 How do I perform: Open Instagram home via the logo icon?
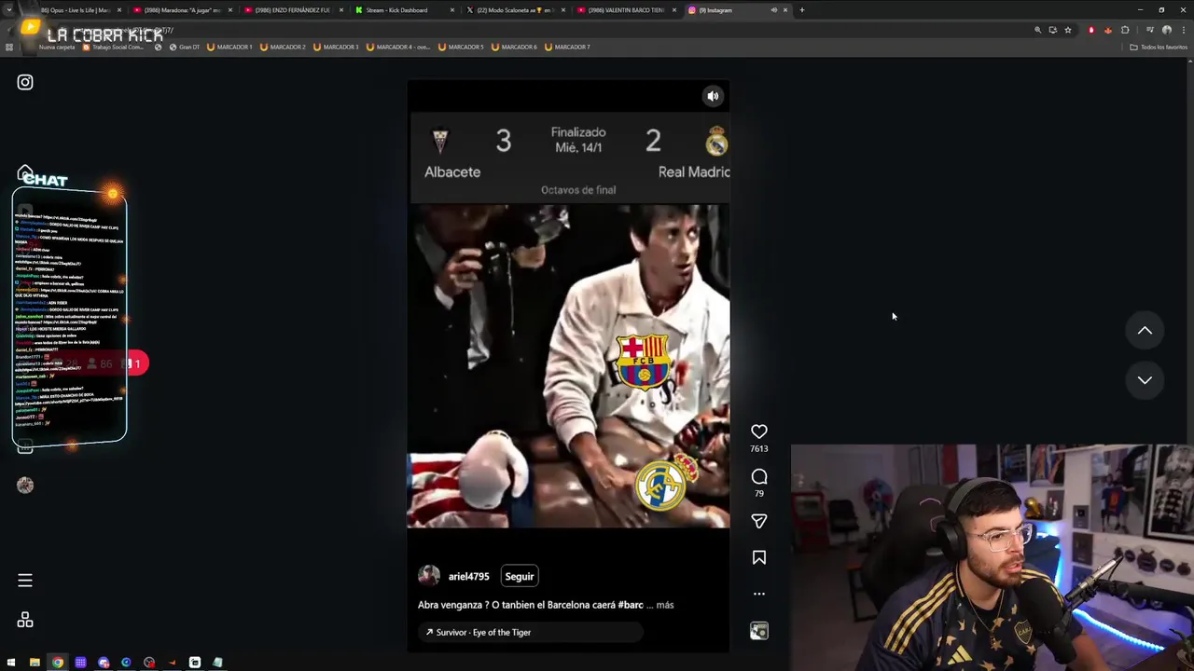pos(25,82)
